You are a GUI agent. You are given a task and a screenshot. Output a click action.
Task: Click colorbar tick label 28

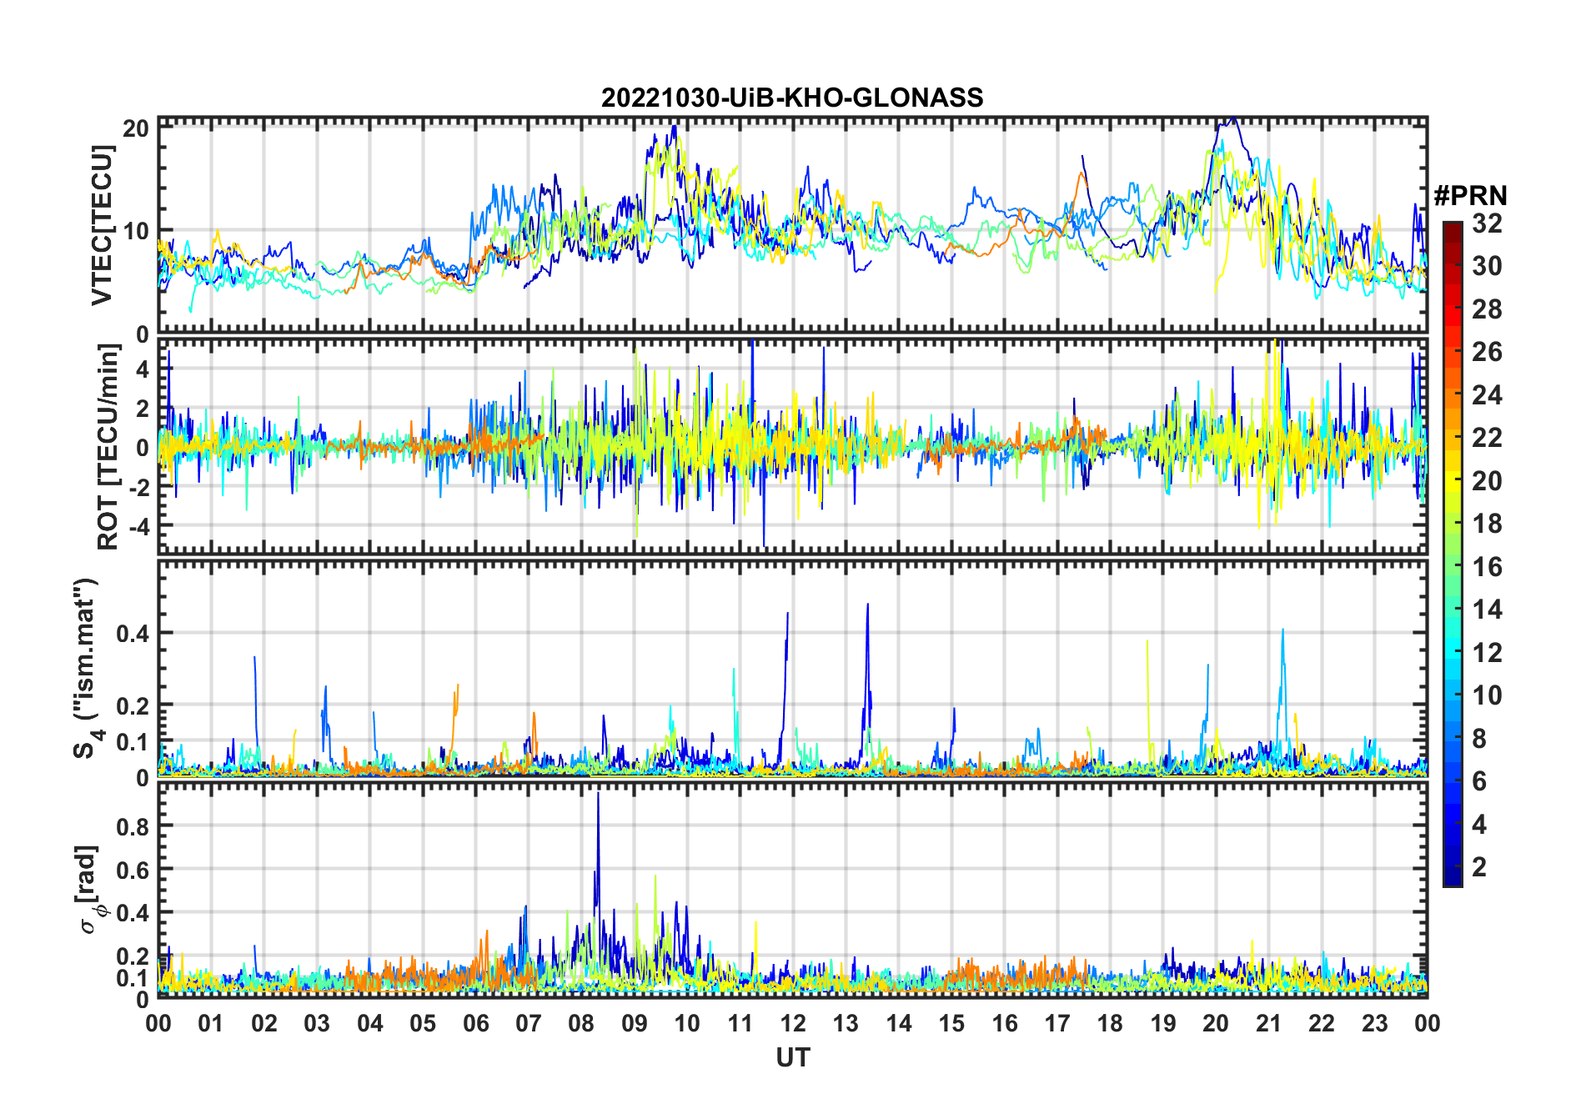pos(1488,309)
